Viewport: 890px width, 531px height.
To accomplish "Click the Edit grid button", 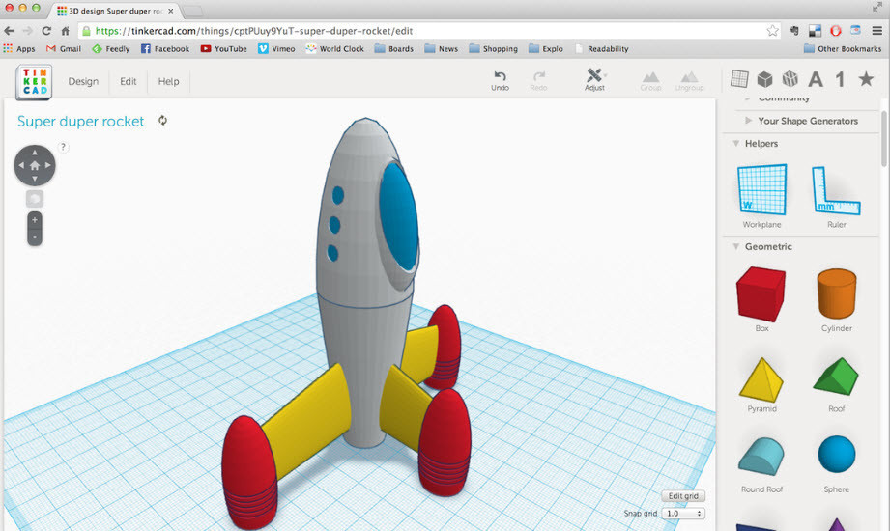I will (682, 496).
